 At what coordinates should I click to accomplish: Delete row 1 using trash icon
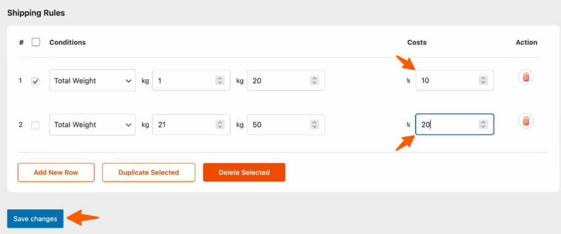point(526,78)
